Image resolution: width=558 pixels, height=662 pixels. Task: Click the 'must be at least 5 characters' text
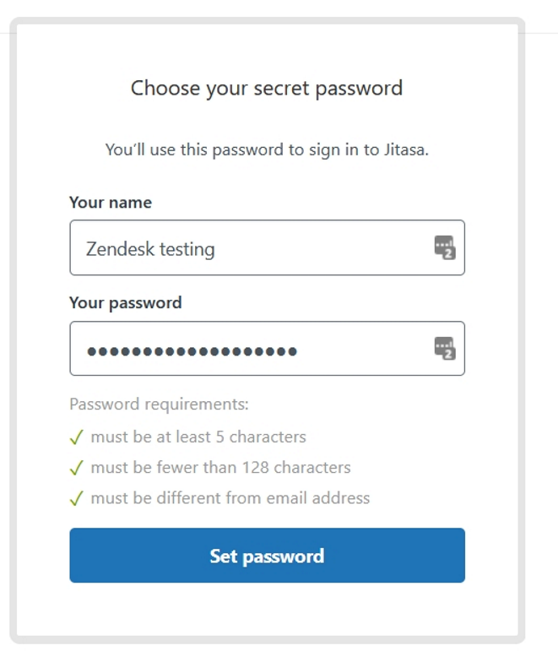[x=198, y=437]
